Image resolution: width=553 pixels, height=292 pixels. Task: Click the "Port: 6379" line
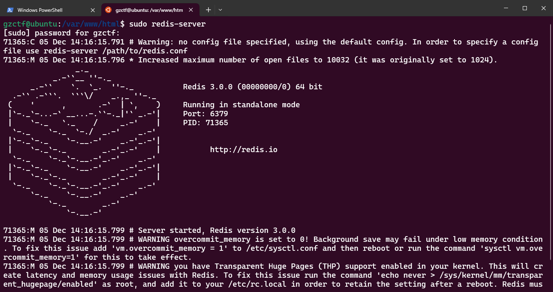pos(205,114)
